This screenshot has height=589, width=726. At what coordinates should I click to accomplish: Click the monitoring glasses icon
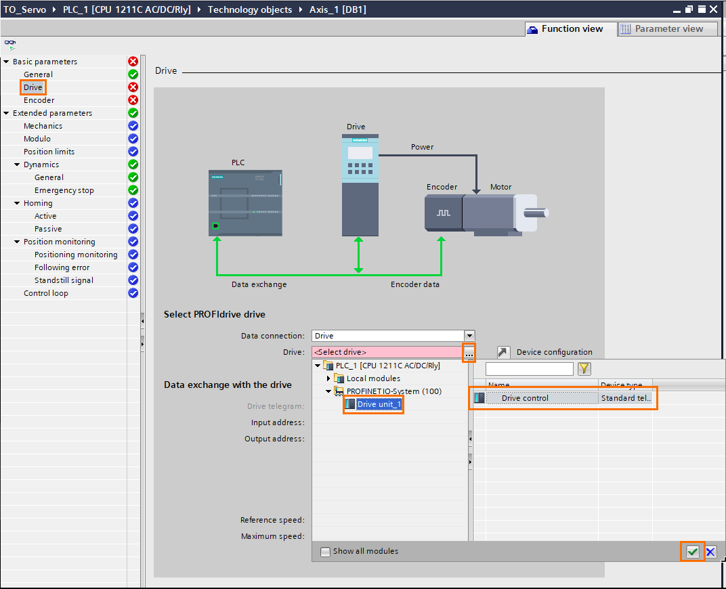[9, 42]
